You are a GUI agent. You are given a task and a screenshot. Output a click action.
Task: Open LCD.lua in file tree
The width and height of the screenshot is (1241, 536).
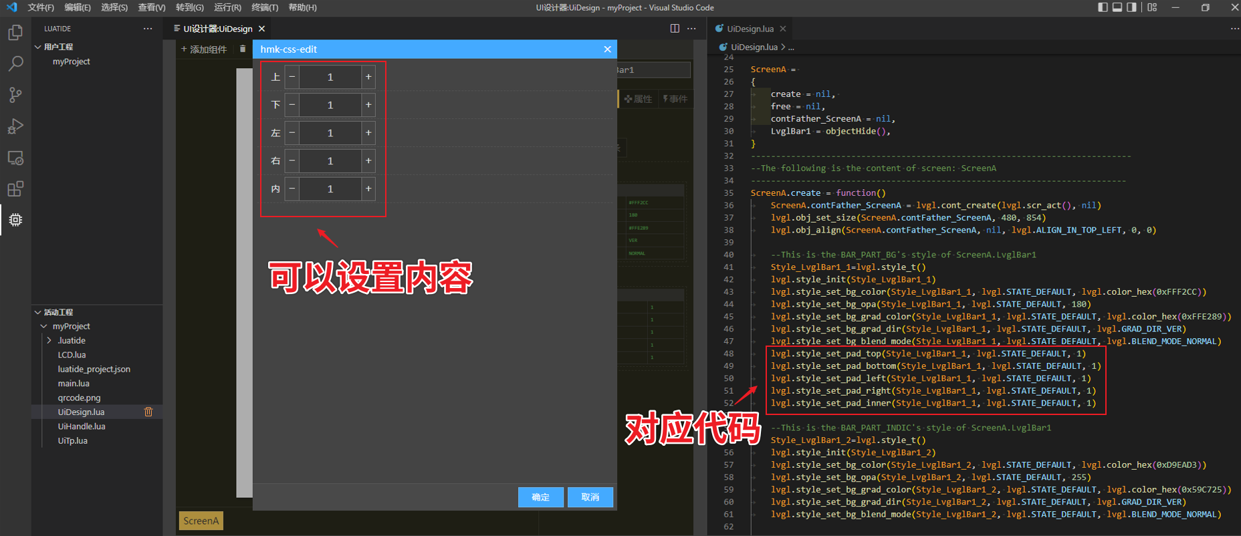pyautogui.click(x=72, y=355)
